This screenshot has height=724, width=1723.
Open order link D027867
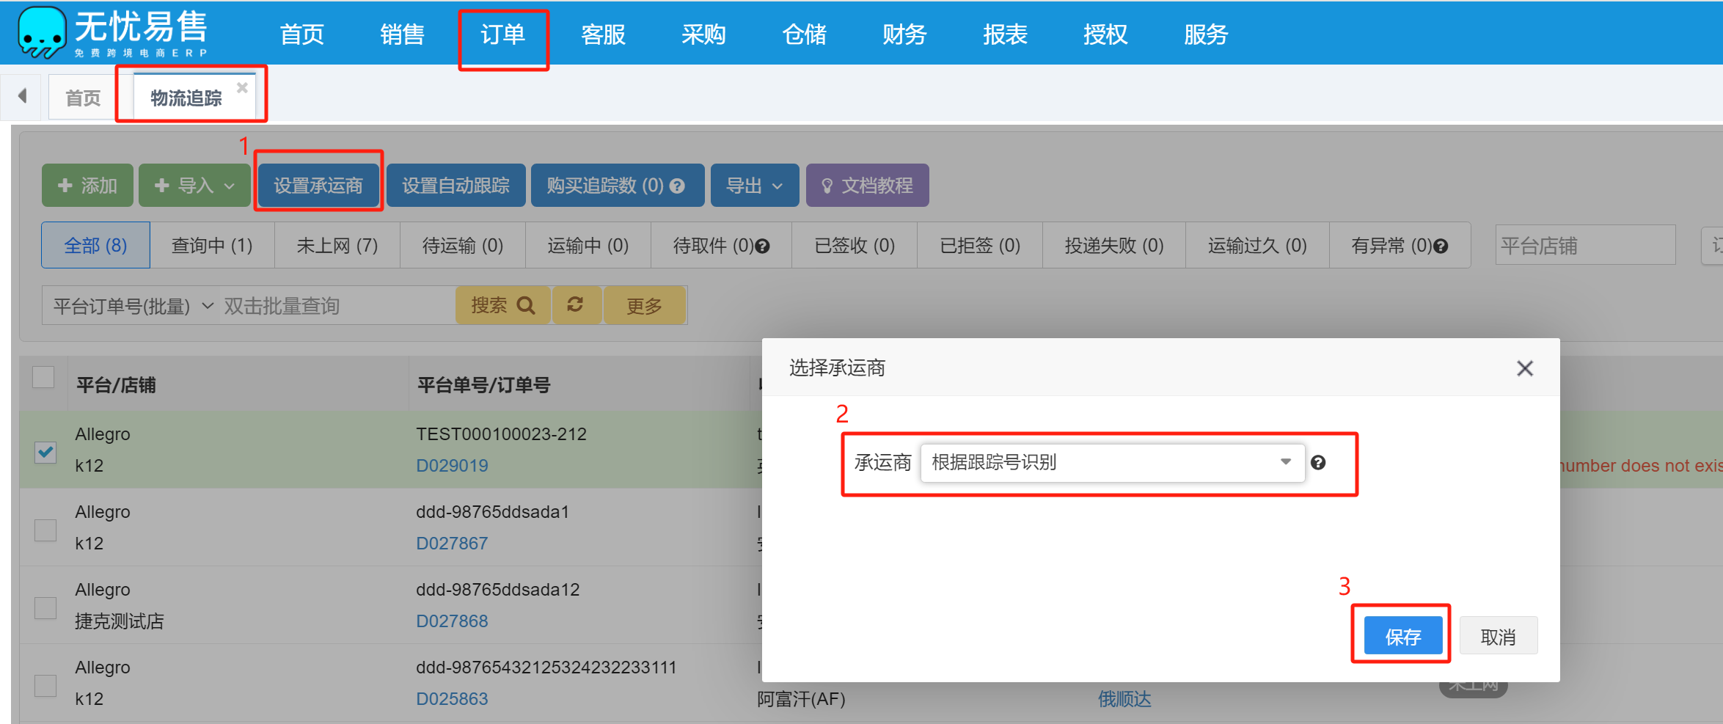[452, 544]
